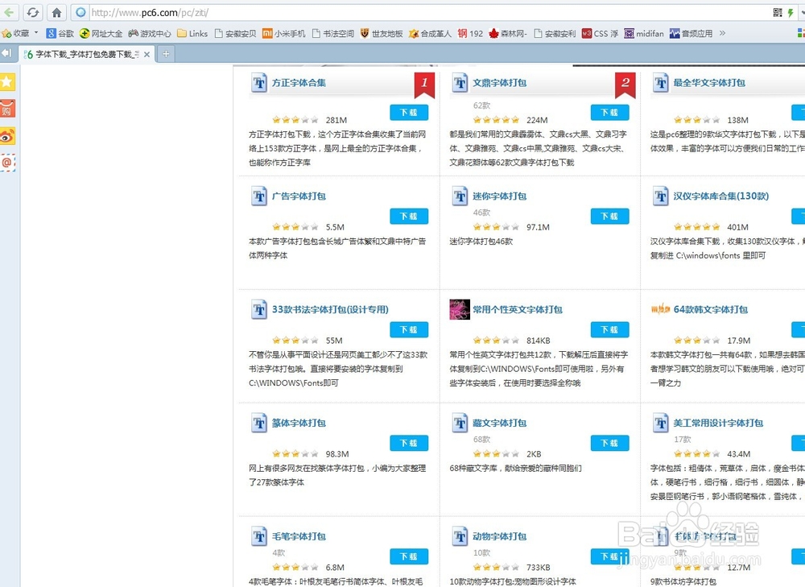Download the 毛笔字体打包 package
This screenshot has height=587, width=805.
tap(409, 556)
